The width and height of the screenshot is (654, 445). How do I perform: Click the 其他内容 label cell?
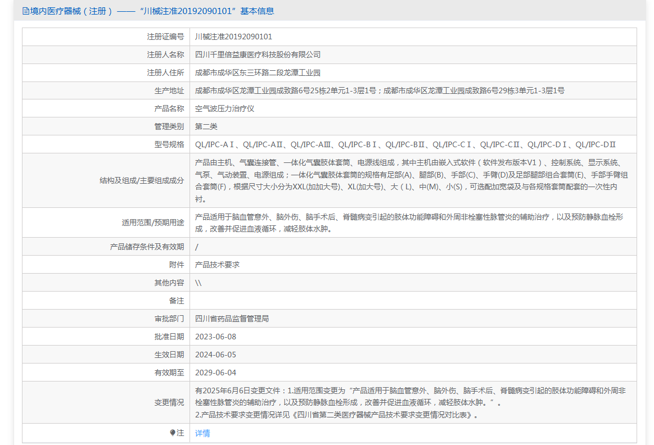tap(106, 283)
